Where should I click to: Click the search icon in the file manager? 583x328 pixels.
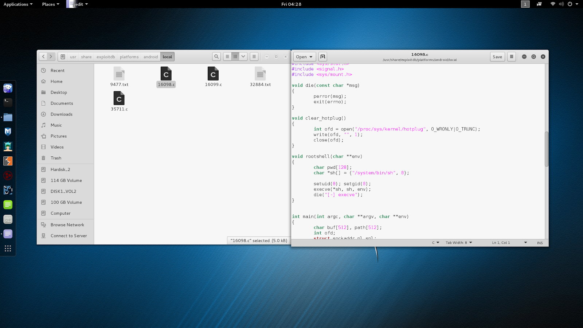pos(216,56)
